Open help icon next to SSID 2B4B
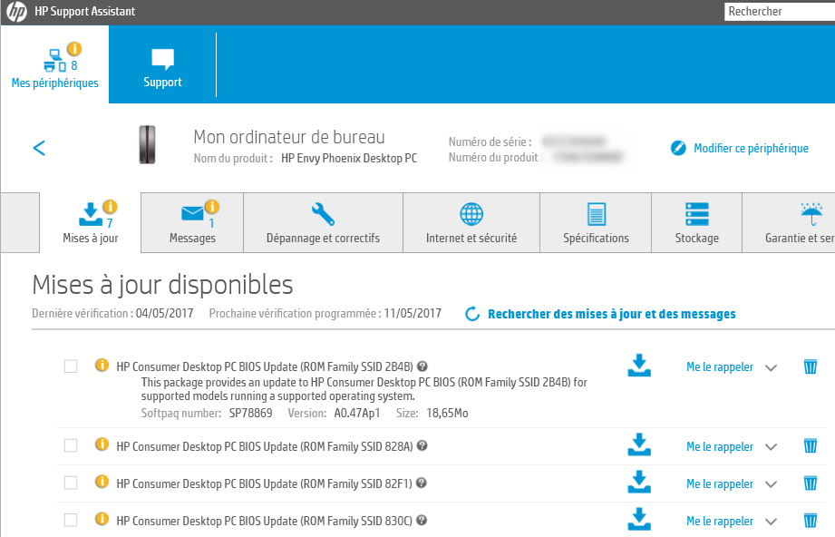The height and width of the screenshot is (537, 835). 422,366
